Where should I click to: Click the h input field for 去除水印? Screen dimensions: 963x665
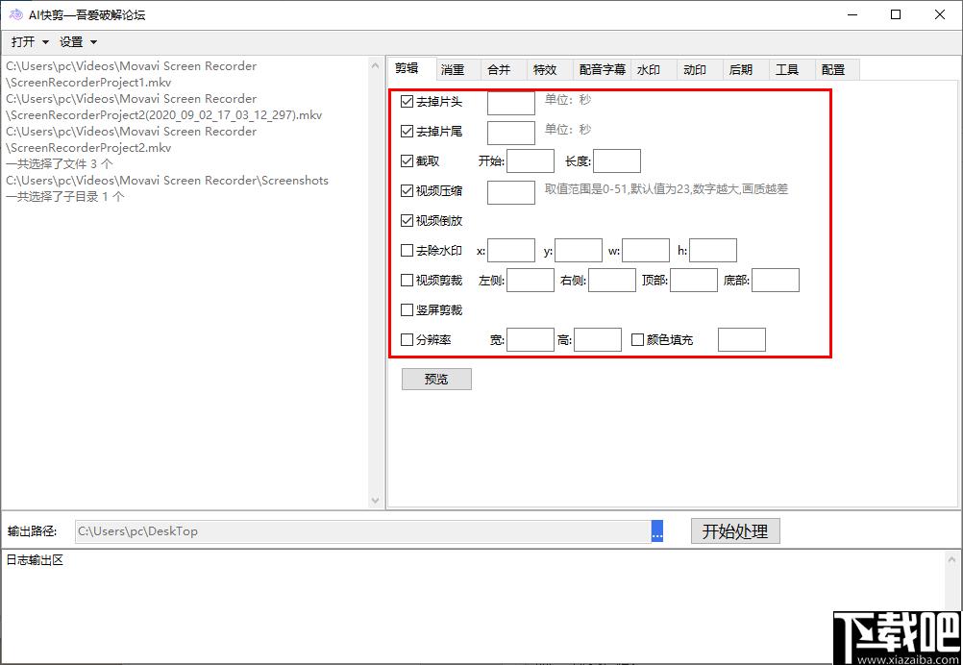click(x=713, y=251)
